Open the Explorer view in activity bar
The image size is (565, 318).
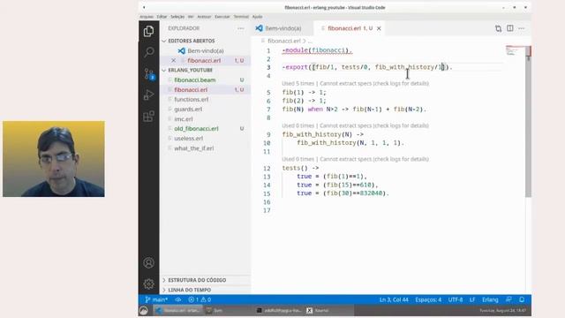[x=148, y=32]
